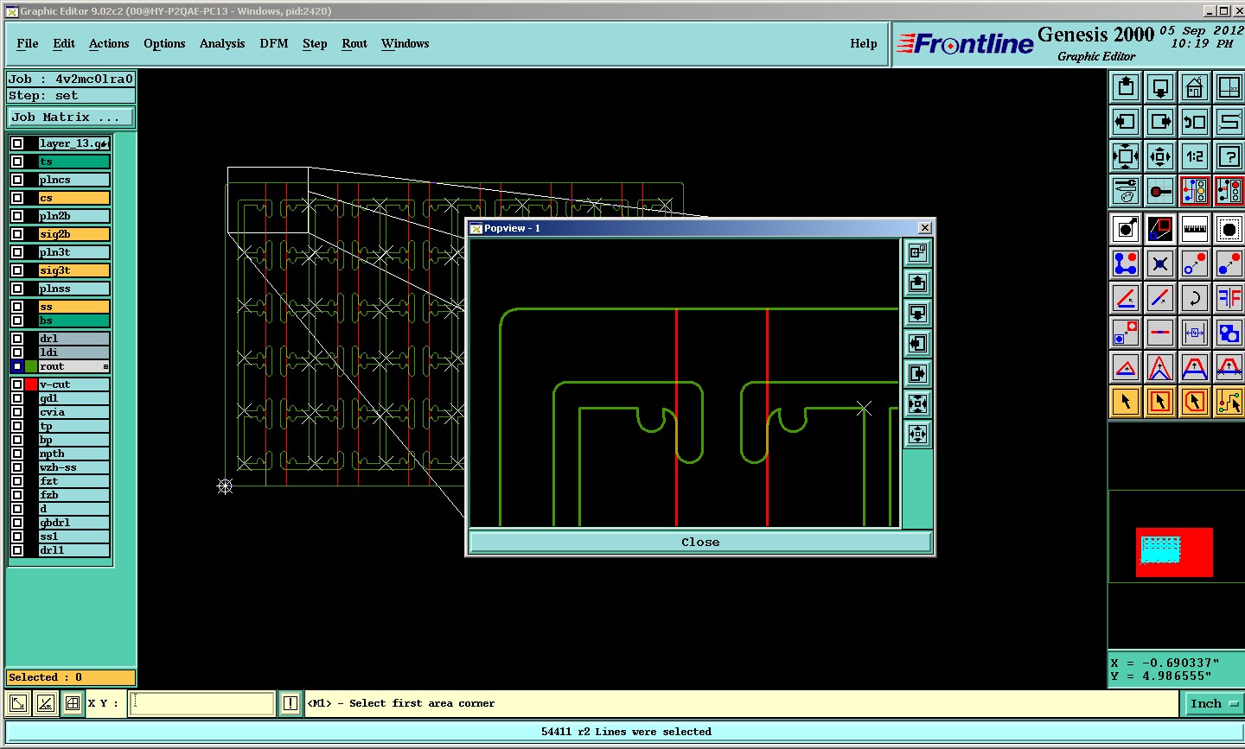Select the yellow arrow pointer select tool
Image resolution: width=1245 pixels, height=749 pixels.
click(x=1126, y=402)
